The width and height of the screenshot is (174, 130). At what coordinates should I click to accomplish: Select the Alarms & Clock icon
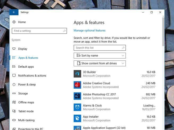(x=77, y=107)
